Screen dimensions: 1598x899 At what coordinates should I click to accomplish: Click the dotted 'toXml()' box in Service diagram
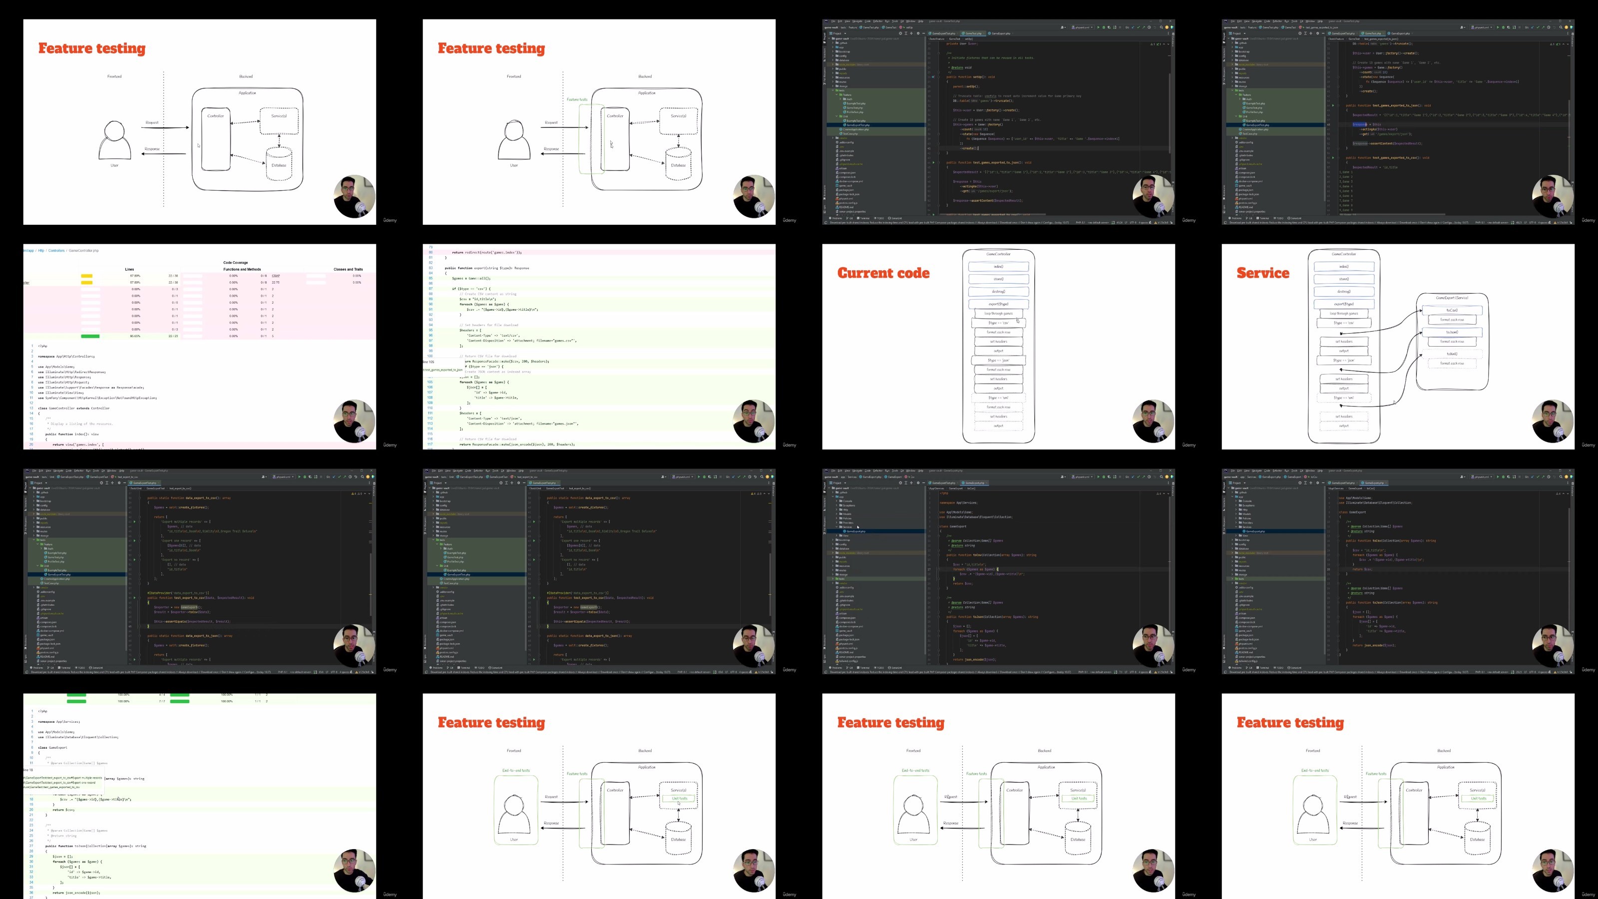coord(1452,354)
